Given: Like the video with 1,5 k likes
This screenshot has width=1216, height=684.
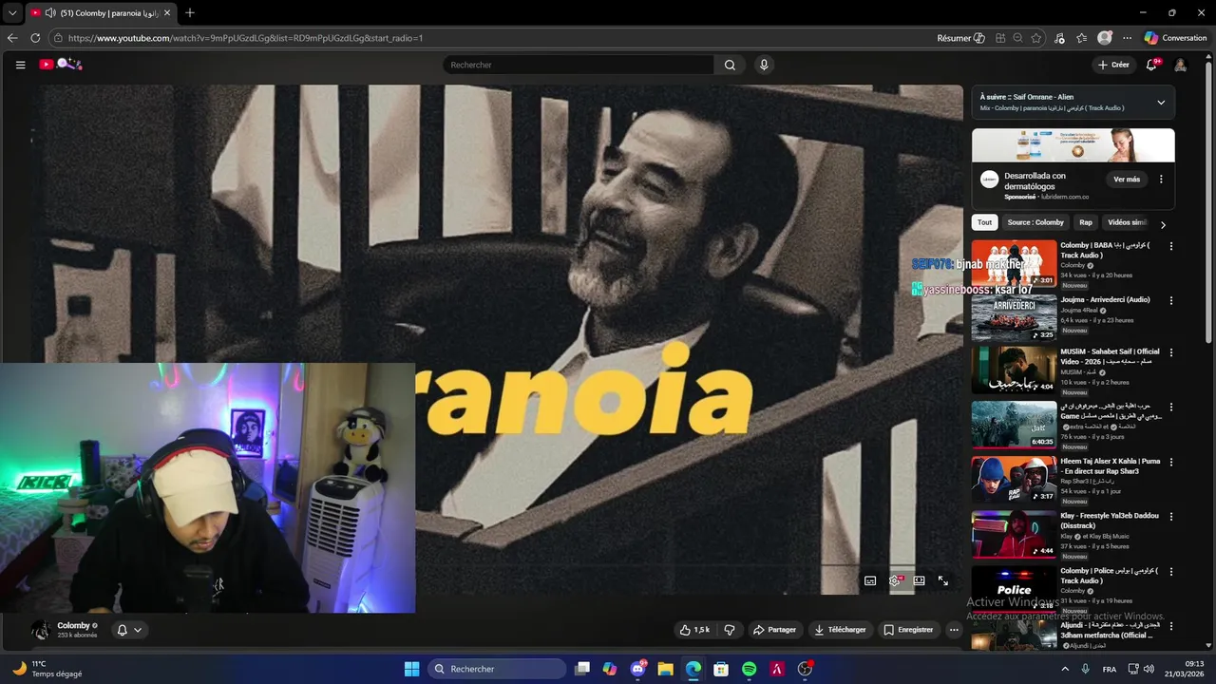Looking at the screenshot, I should coord(694,630).
